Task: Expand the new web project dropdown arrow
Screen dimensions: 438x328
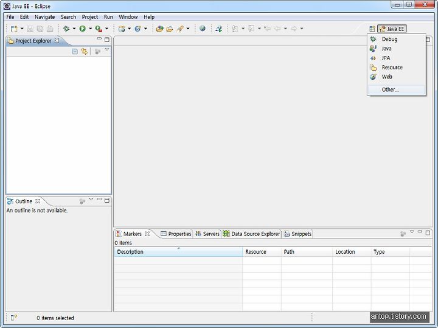Action: 130,29
